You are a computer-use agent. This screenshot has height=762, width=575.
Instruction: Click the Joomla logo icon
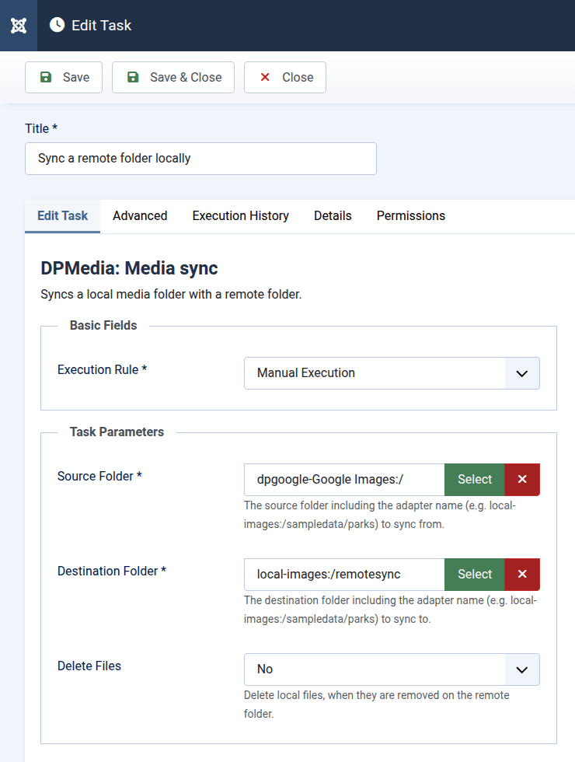19,26
